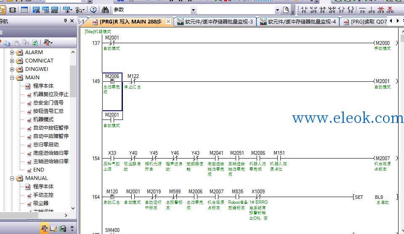
Task: Select the project view icon at panel bottom
Action: 44,229
